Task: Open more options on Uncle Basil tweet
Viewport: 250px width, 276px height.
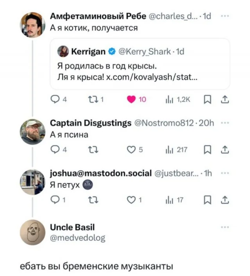Action: click(224, 227)
